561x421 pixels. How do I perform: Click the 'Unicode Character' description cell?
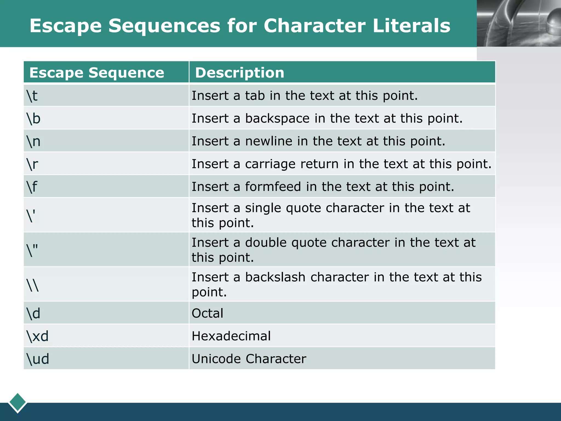[x=249, y=359]
